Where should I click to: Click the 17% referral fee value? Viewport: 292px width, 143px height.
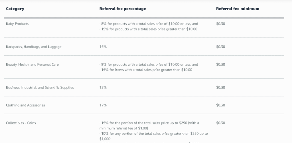(103, 105)
